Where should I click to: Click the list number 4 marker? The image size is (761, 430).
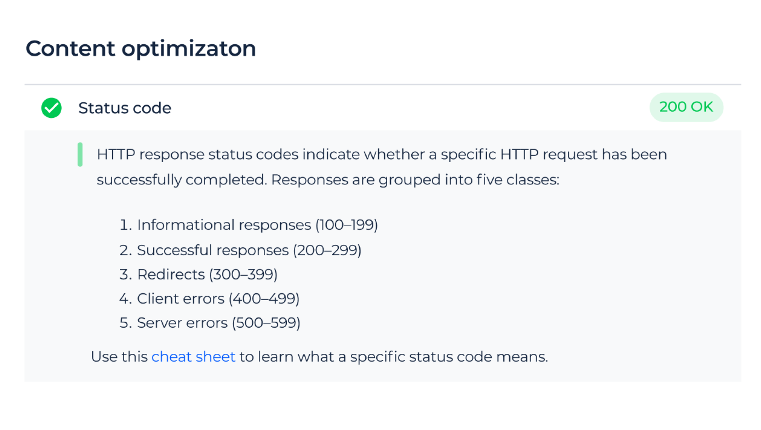(125, 298)
